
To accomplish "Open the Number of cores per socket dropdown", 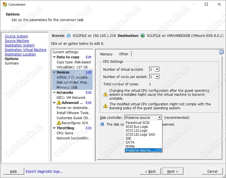I will (x=157, y=77).
